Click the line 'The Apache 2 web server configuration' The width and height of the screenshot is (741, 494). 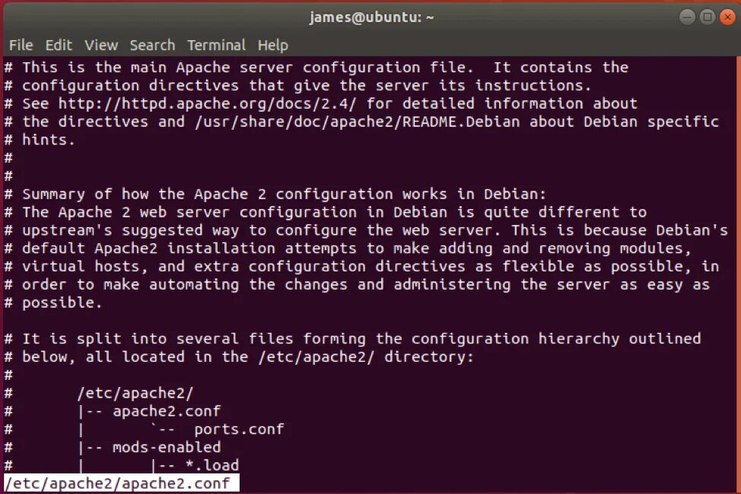(x=326, y=212)
